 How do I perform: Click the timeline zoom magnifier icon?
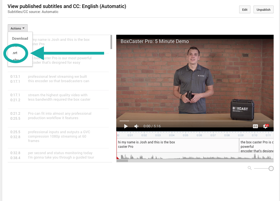[250, 168]
